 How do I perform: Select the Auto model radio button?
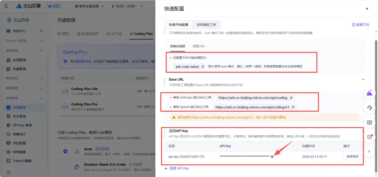click(65, 151)
